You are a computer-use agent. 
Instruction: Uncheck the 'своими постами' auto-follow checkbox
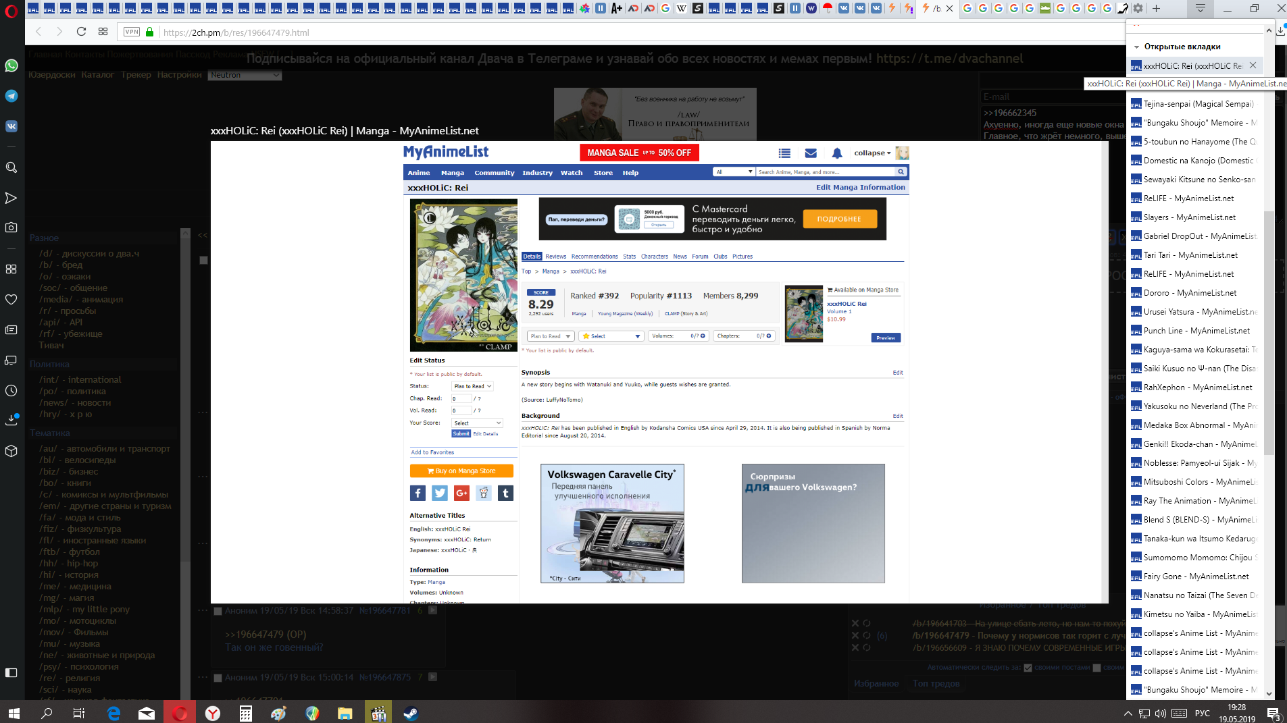(1028, 668)
